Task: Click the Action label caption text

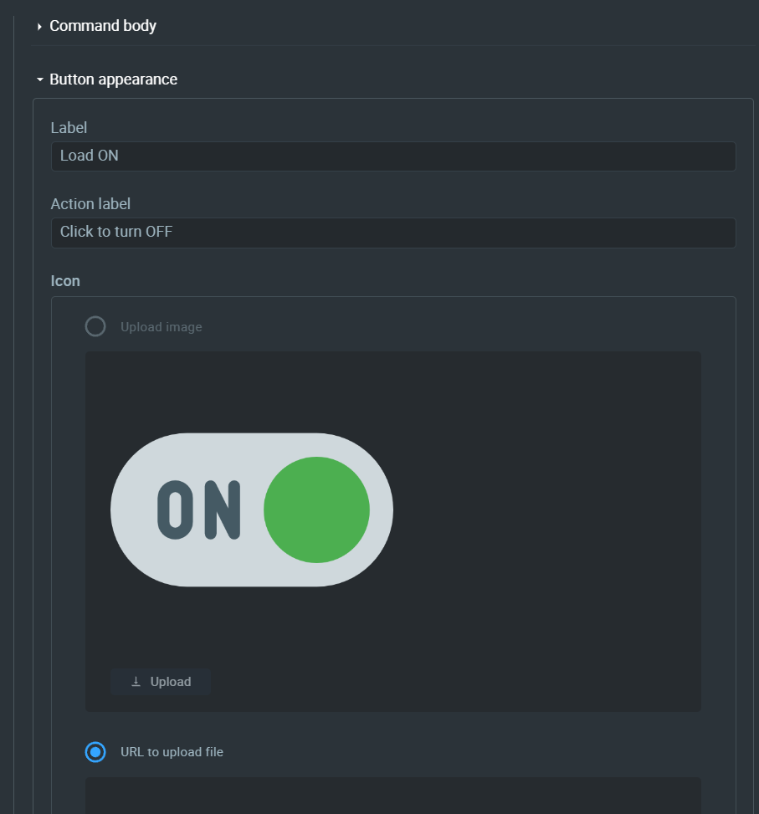Action: click(90, 204)
